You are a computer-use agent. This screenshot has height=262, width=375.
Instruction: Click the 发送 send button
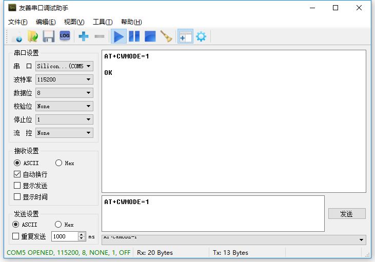(347, 214)
